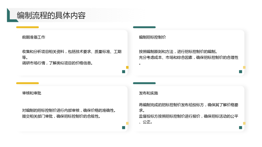Image resolution: width=262 pixels, height=147 pixels.
Task: Click the yellow square in the 前期准备工作 card
Action: 127,67
